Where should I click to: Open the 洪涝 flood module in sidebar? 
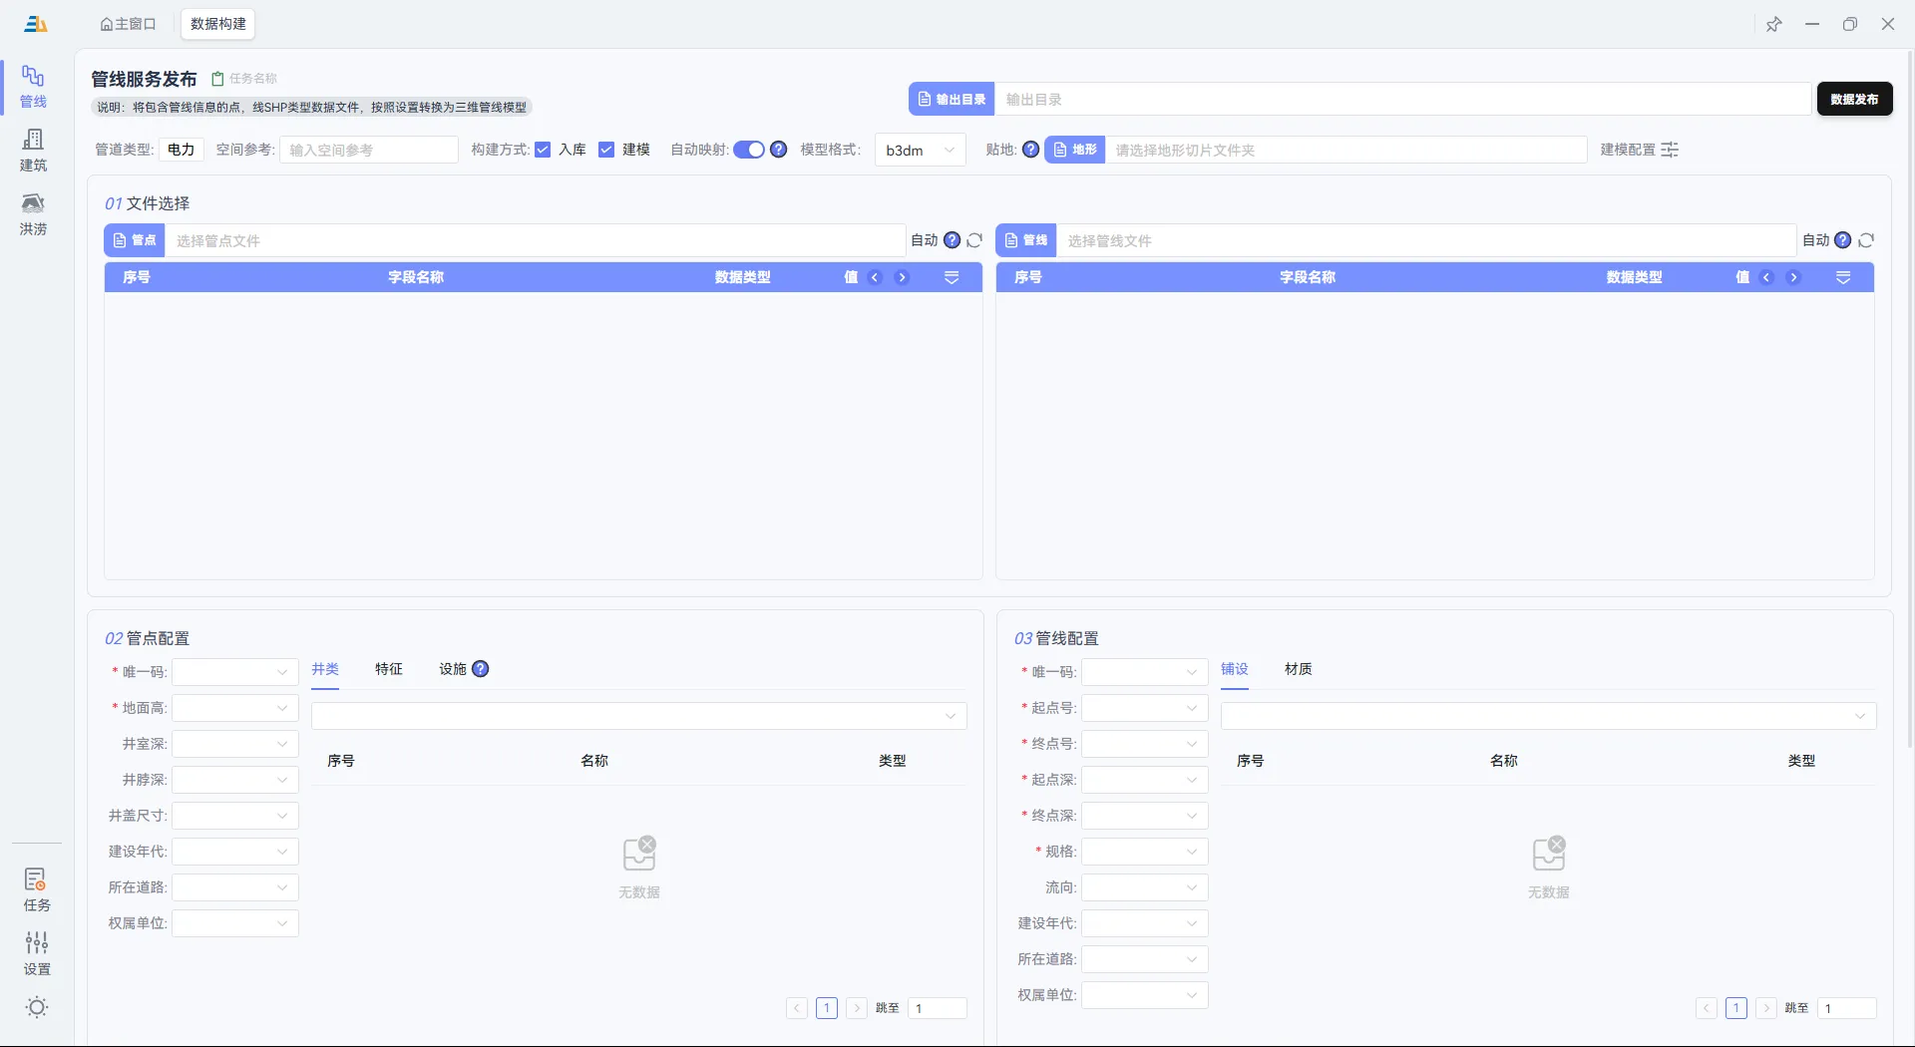tap(33, 214)
